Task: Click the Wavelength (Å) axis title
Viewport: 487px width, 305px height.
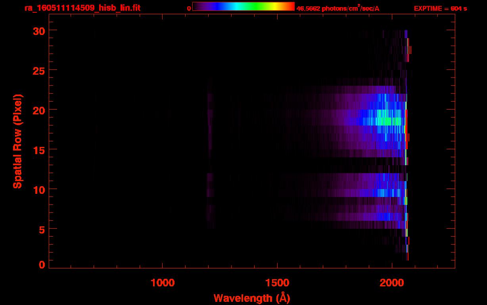Action: 252,298
